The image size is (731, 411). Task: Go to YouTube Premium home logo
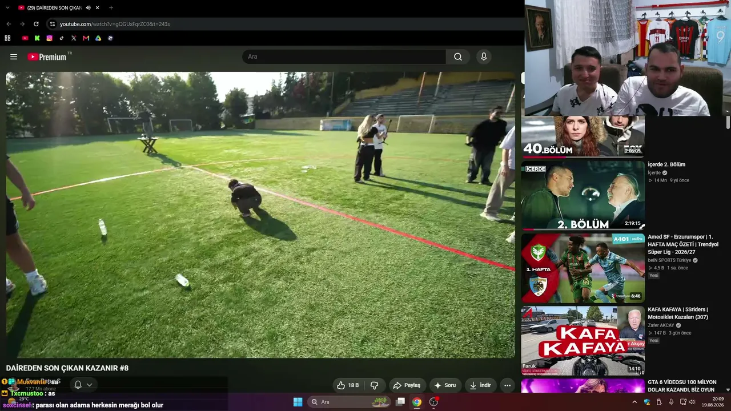pos(47,57)
